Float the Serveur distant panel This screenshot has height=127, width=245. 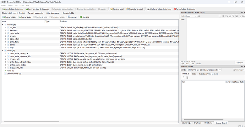coord(242,66)
